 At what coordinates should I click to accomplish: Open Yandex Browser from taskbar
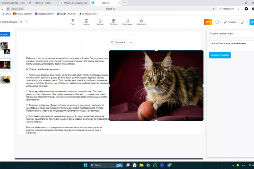click(x=134, y=165)
